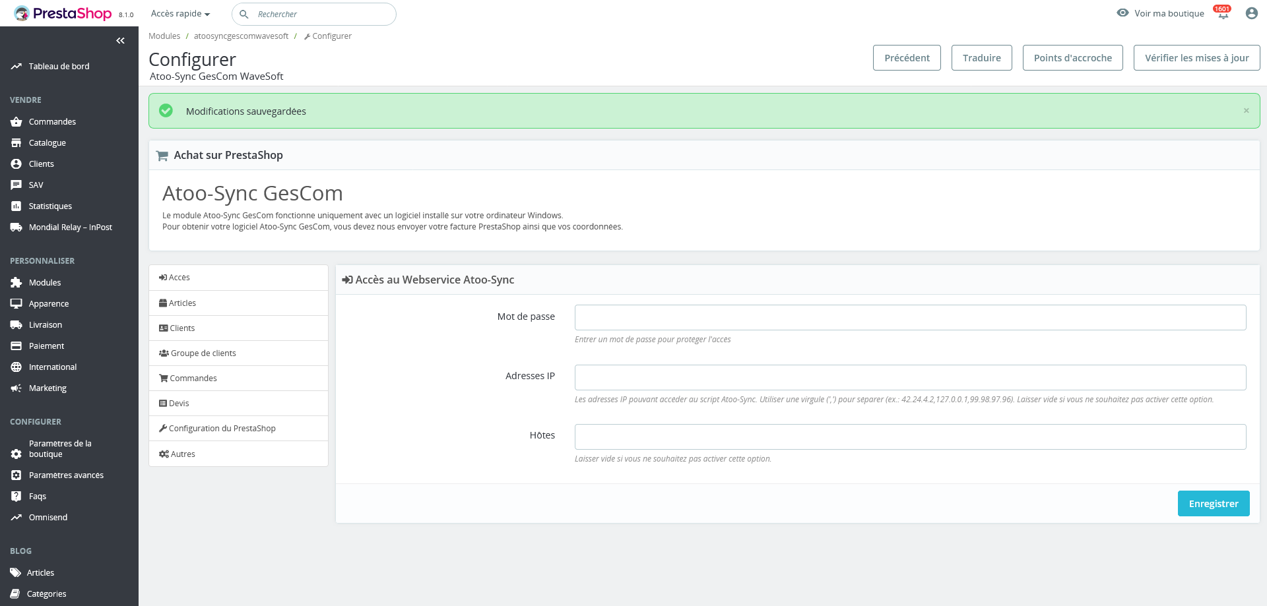Click the Livraison truck icon
The width and height of the screenshot is (1267, 606).
point(16,325)
